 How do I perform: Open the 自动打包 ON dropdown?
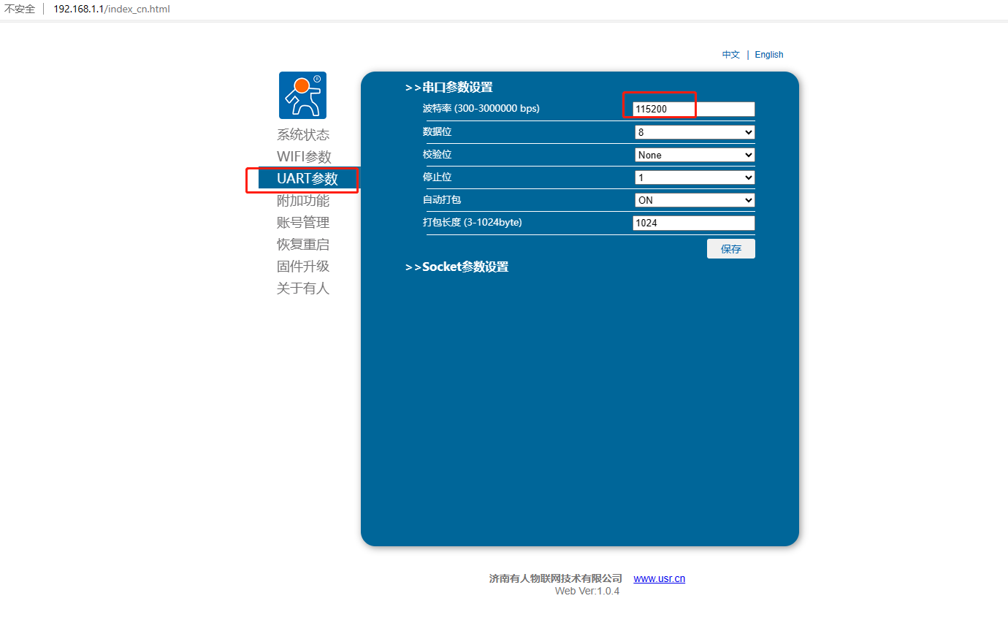coord(694,200)
